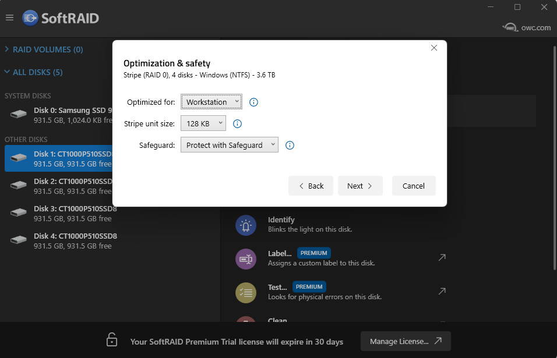Click the drive icon for Disk 4

click(x=19, y=240)
